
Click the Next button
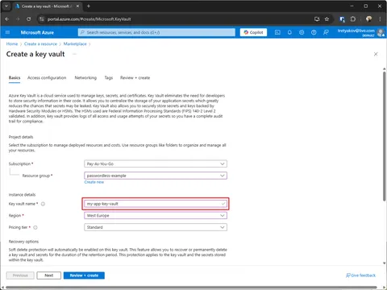pyautogui.click(x=49, y=275)
